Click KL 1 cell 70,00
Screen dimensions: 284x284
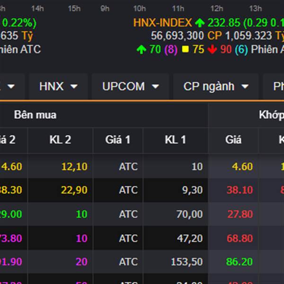pyautogui.click(x=189, y=214)
